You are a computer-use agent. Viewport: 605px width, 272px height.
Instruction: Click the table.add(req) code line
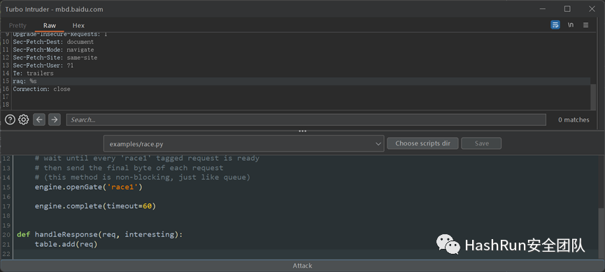tap(66, 244)
